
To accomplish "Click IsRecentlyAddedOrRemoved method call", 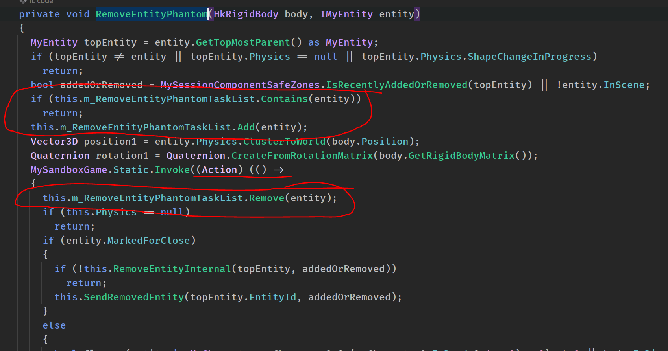I will pyautogui.click(x=396, y=85).
